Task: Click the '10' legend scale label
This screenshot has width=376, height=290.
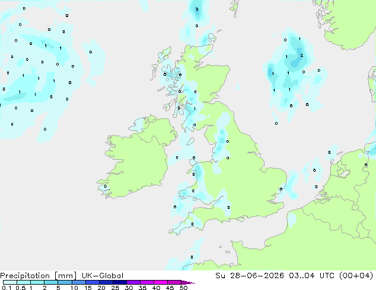Action: click(x=74, y=288)
